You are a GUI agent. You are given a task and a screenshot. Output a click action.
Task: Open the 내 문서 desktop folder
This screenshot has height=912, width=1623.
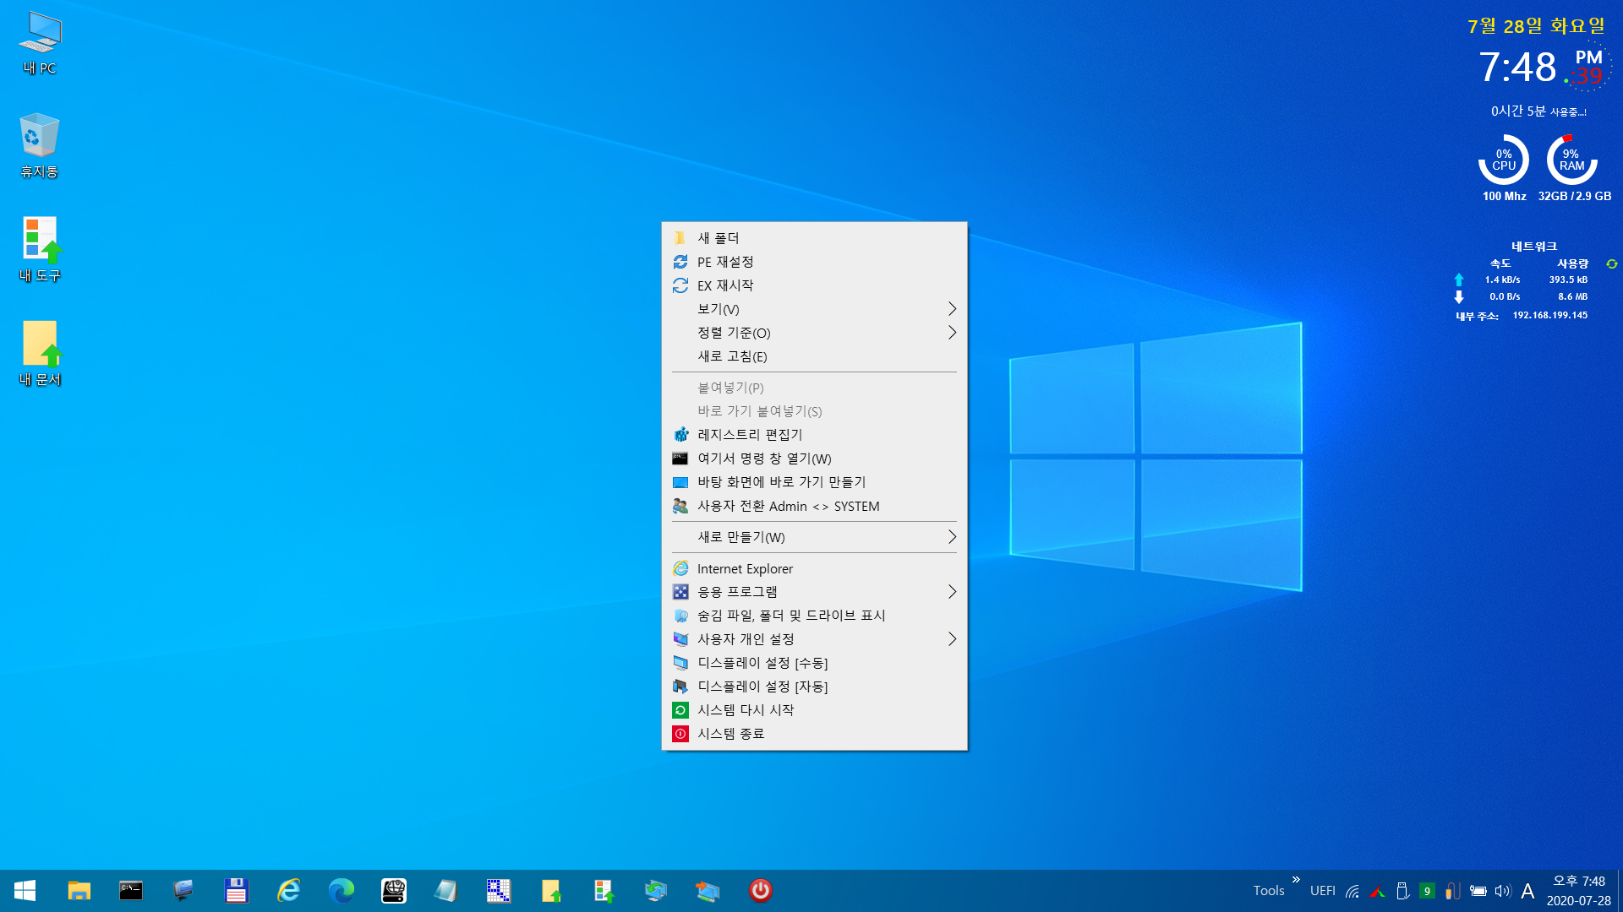point(40,353)
